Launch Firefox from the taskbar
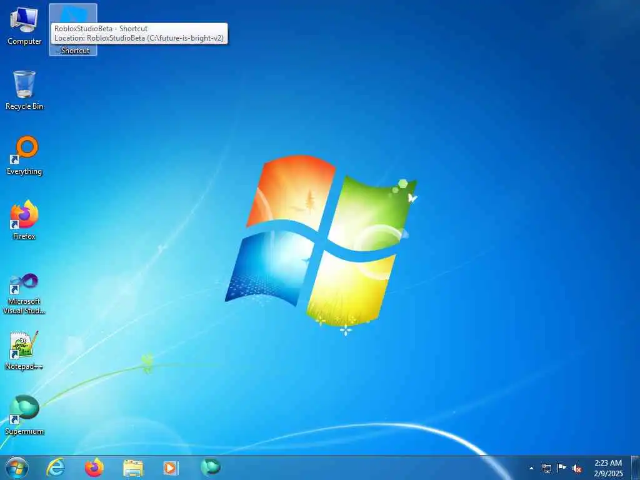Screen dimensions: 640x480 tap(94, 467)
